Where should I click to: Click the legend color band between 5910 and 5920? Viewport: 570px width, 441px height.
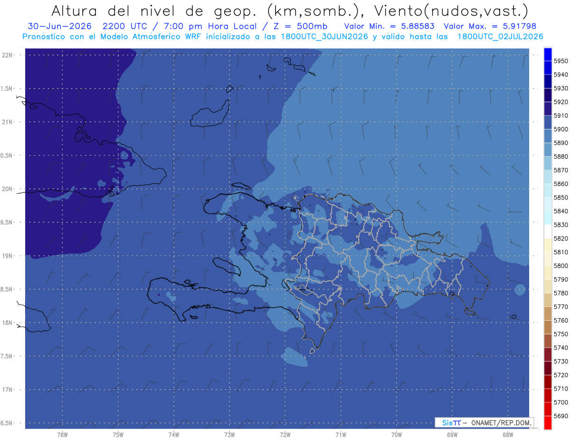coord(547,109)
